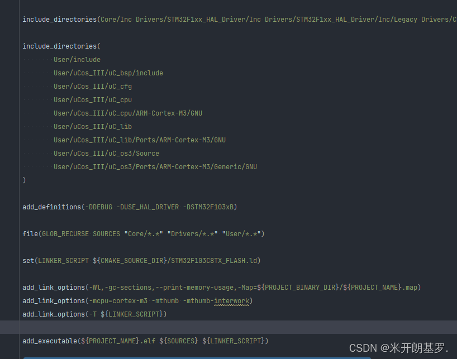Click the include_directories keyword on the first line
This screenshot has height=359, width=457.
pos(59,19)
